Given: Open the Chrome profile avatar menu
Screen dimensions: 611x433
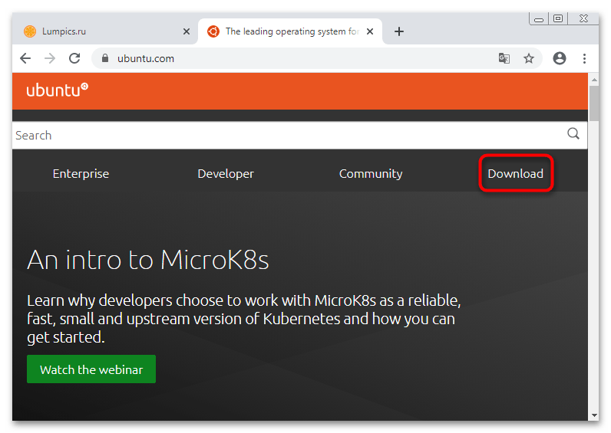Looking at the screenshot, I should pyautogui.click(x=559, y=58).
